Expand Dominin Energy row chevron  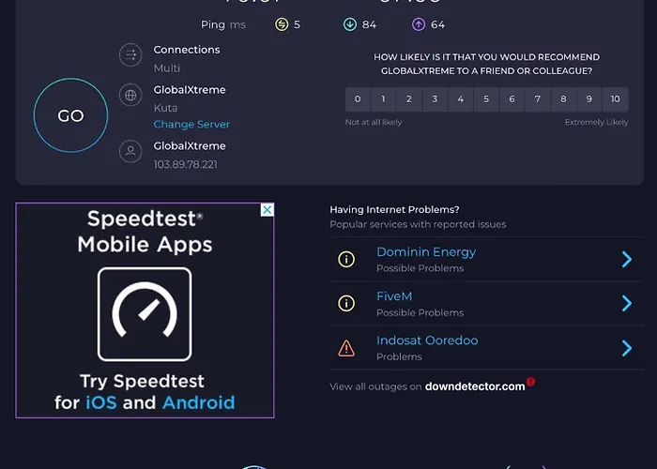(x=627, y=259)
